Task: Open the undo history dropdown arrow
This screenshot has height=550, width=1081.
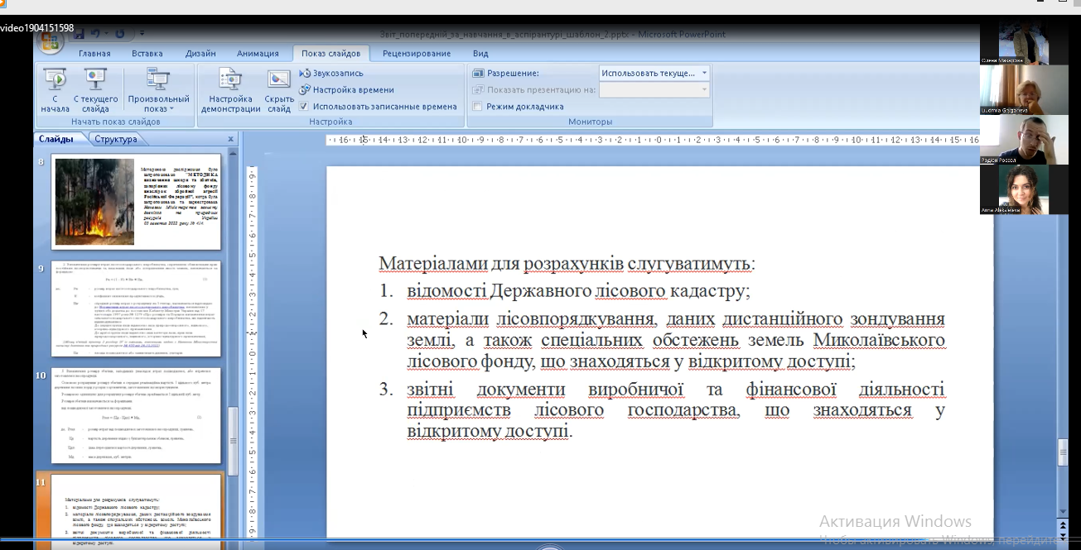Action: 107,33
